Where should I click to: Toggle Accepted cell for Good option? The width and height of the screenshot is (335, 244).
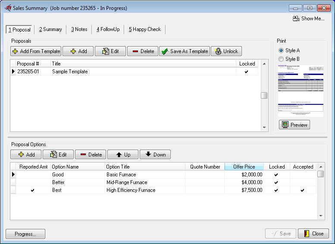point(303,175)
